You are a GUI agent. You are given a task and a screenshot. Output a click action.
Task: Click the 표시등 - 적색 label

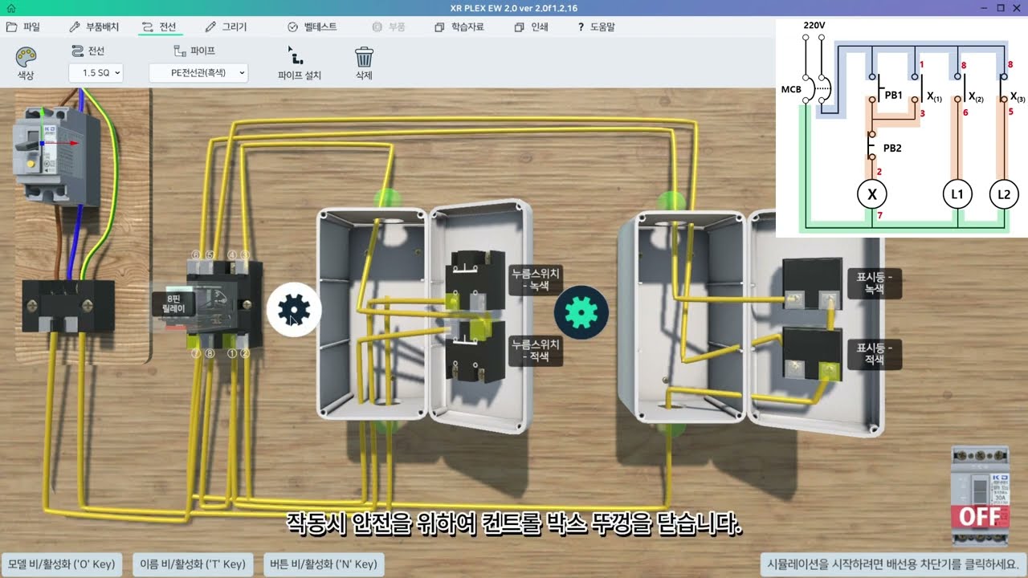874,353
